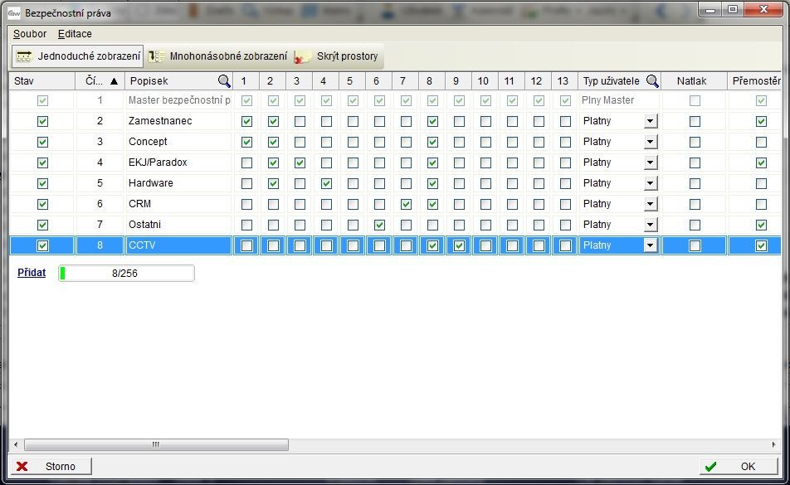This screenshot has width=790, height=485.
Task: Click the red X Storno icon
Action: [x=22, y=467]
